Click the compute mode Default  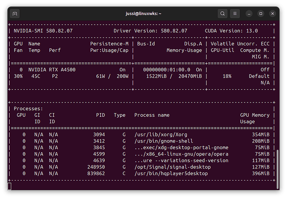(259, 76)
